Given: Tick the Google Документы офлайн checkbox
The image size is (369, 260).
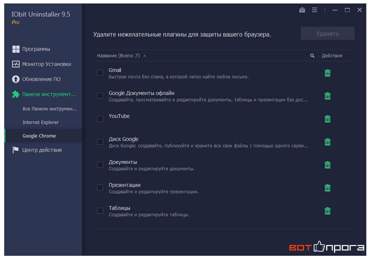Looking at the screenshot, I should coord(100,96).
